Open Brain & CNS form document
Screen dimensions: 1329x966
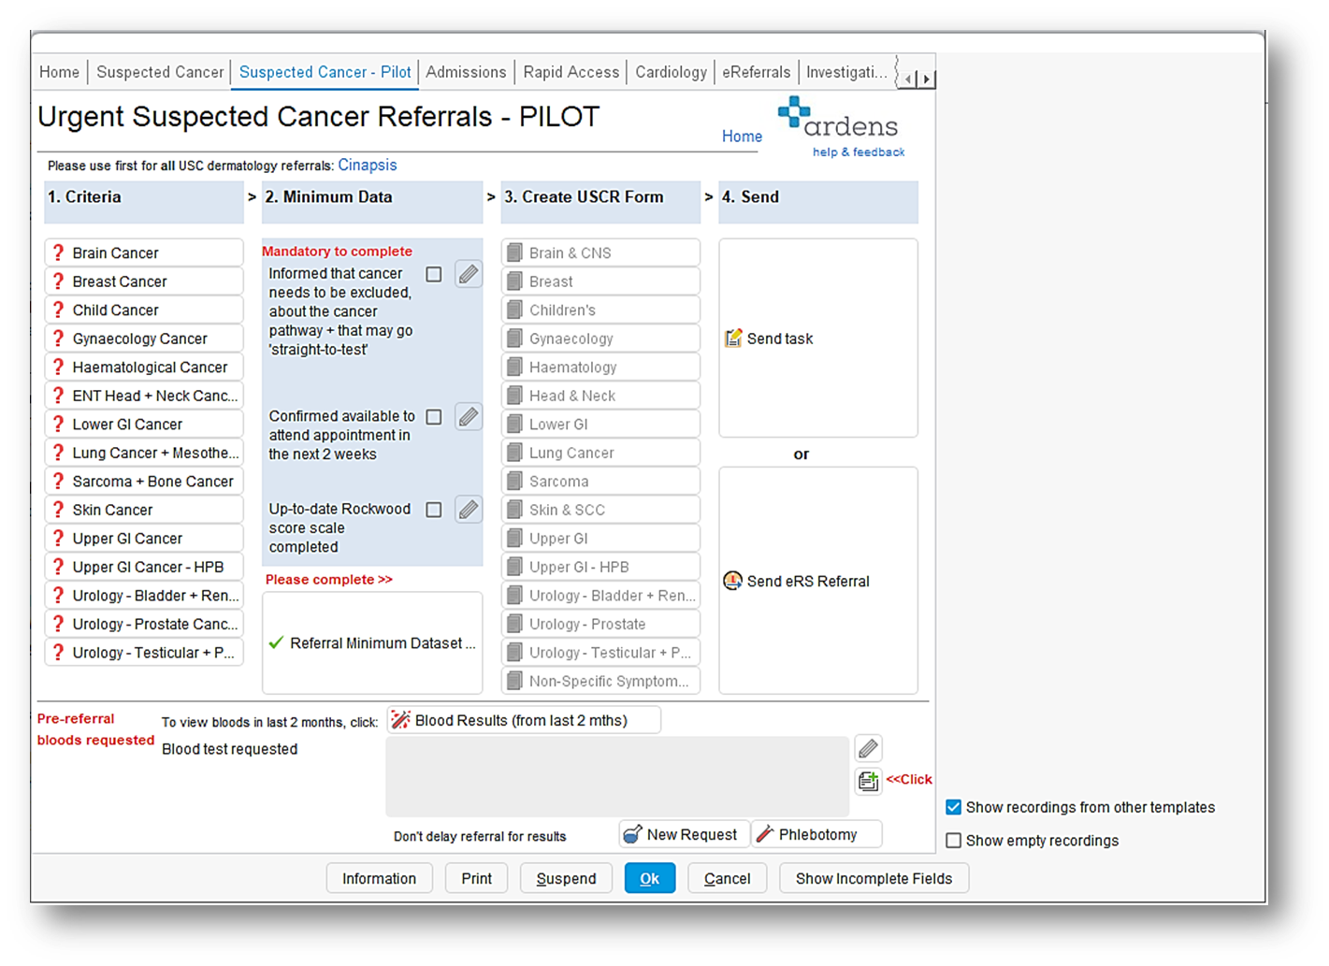point(601,252)
